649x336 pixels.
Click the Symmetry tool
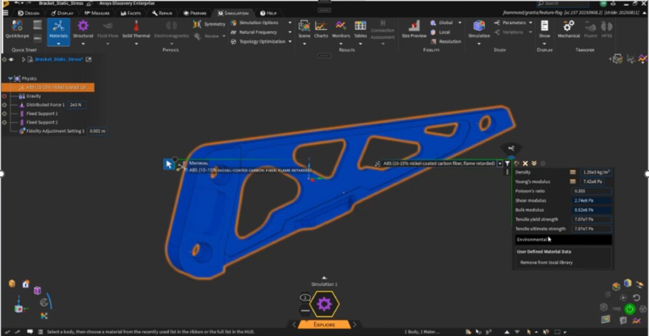point(210,24)
